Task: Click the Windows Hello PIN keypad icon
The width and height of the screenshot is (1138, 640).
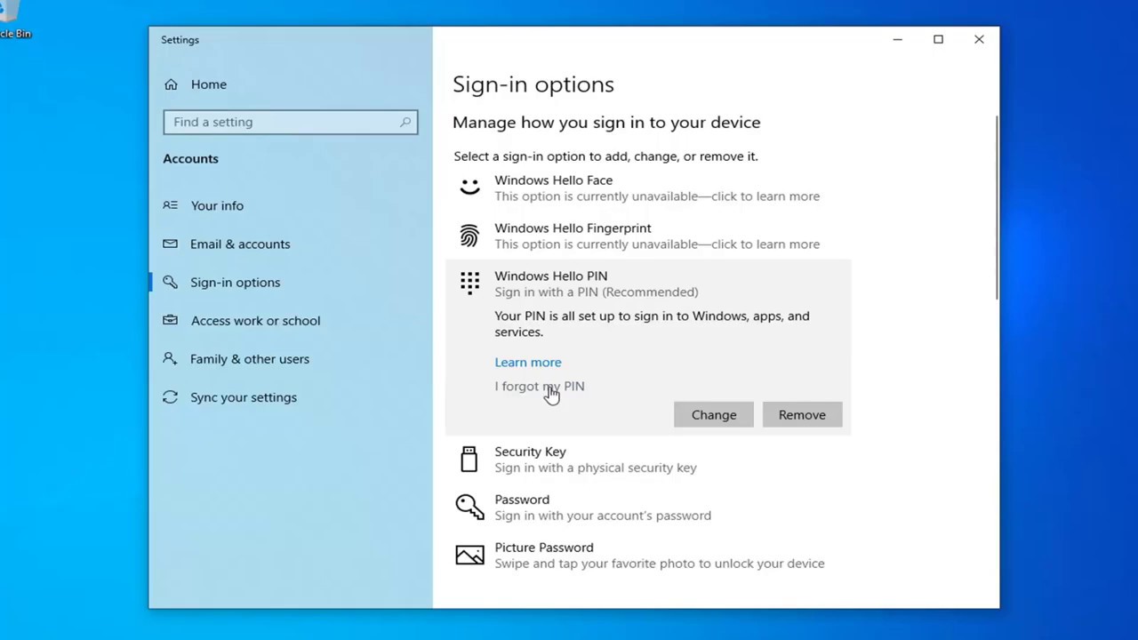Action: (x=469, y=283)
